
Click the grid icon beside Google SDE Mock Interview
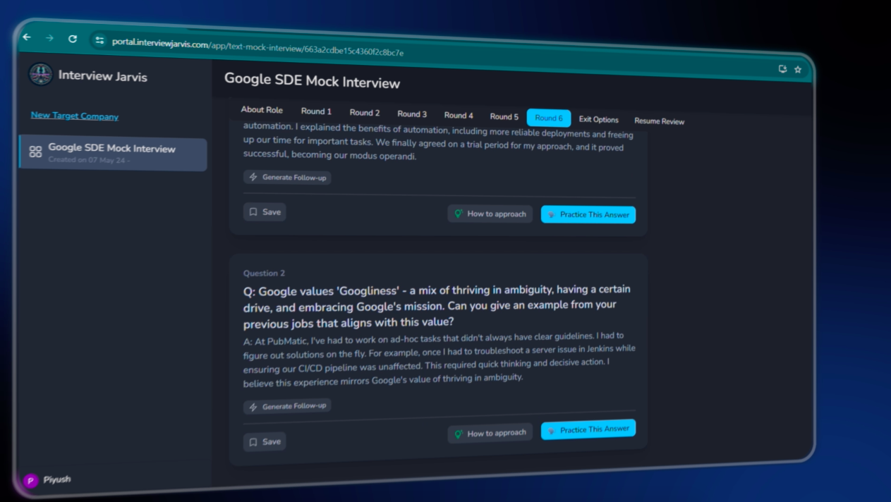point(35,151)
